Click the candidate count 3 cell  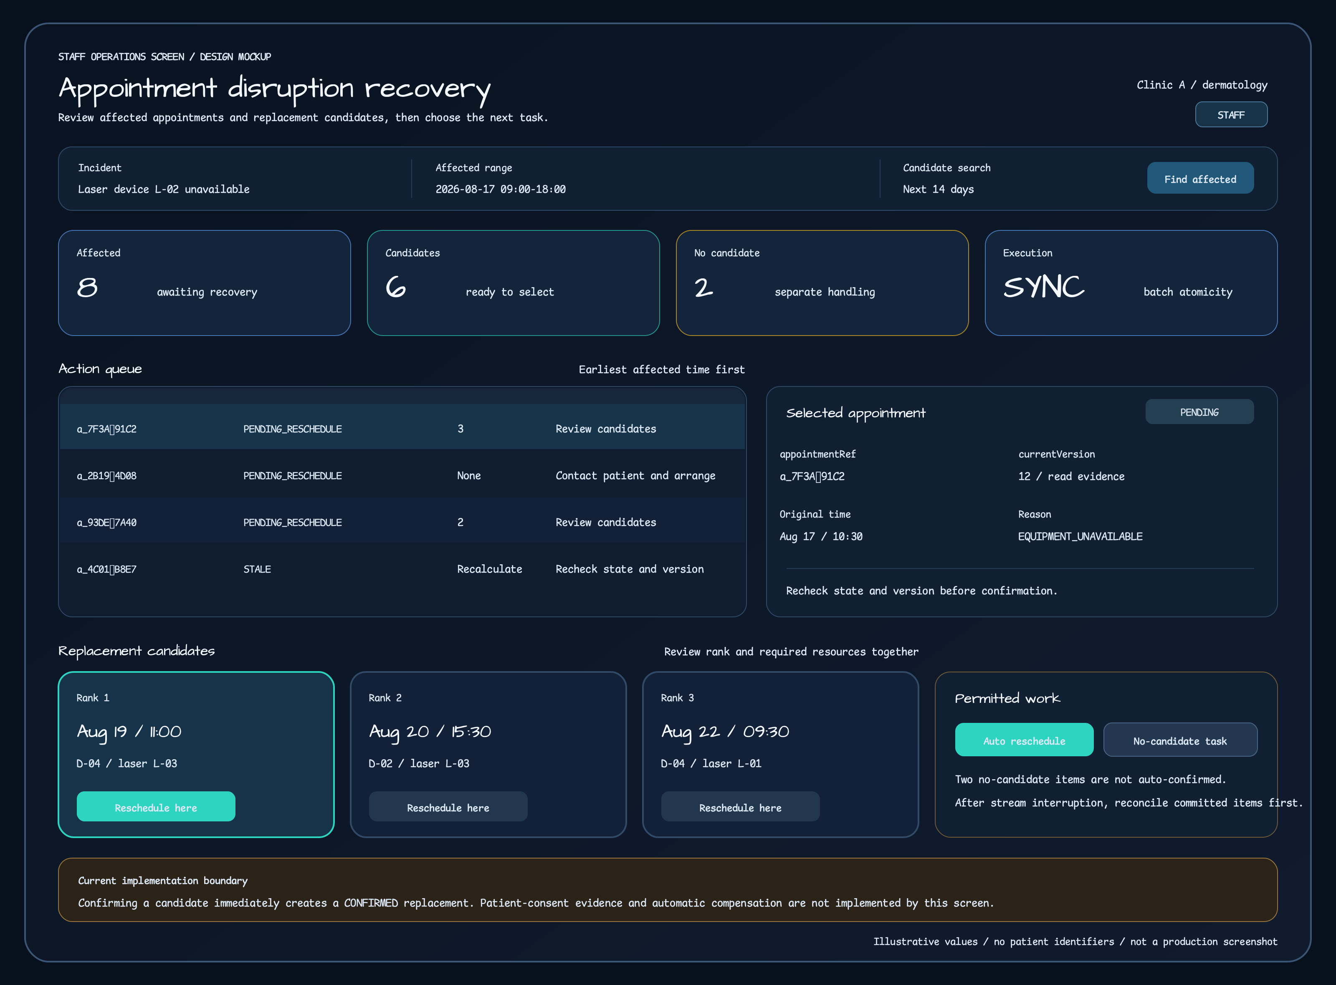tap(460, 429)
